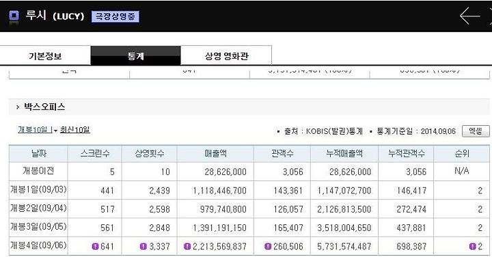Expand the 박스오피스 section arrow
This screenshot has height=257, width=492.
18,107
